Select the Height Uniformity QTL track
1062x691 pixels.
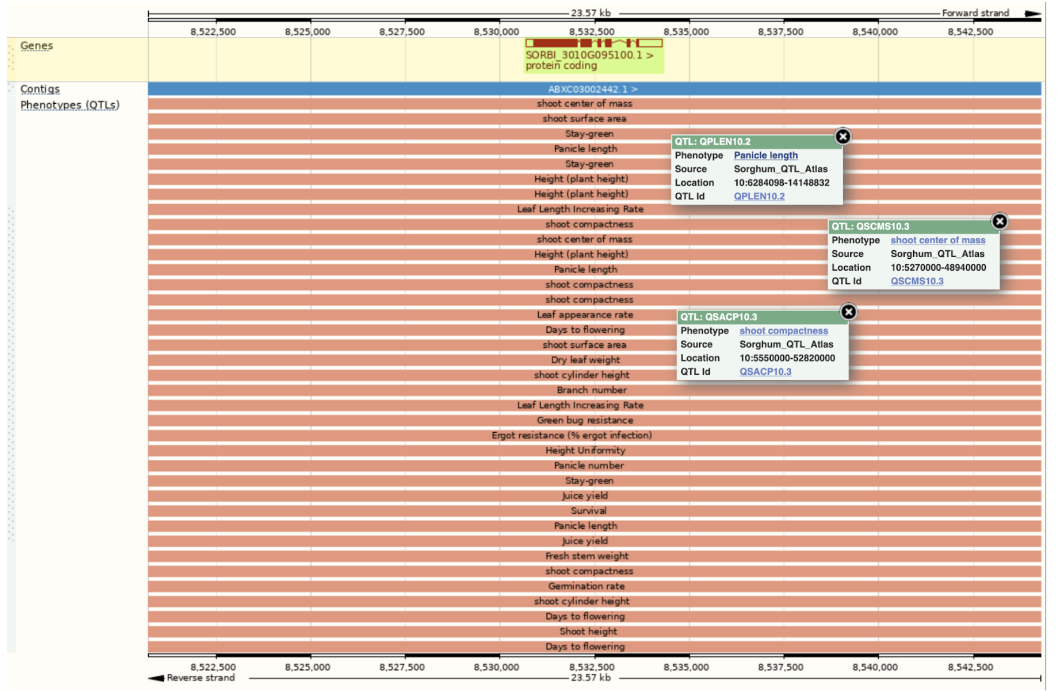(594, 450)
